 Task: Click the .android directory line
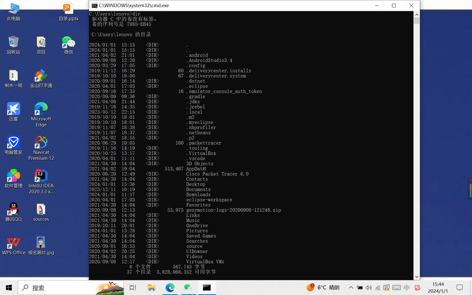tap(149, 55)
